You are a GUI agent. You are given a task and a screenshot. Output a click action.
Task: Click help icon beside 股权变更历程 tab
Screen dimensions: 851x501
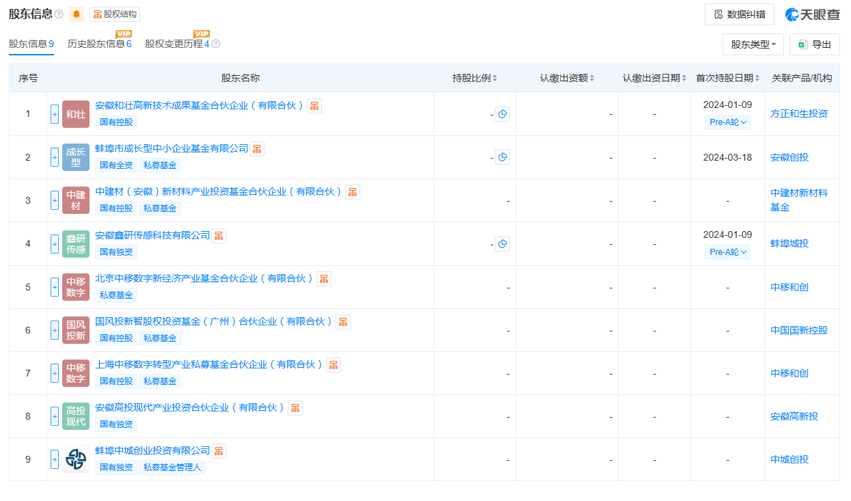click(216, 44)
